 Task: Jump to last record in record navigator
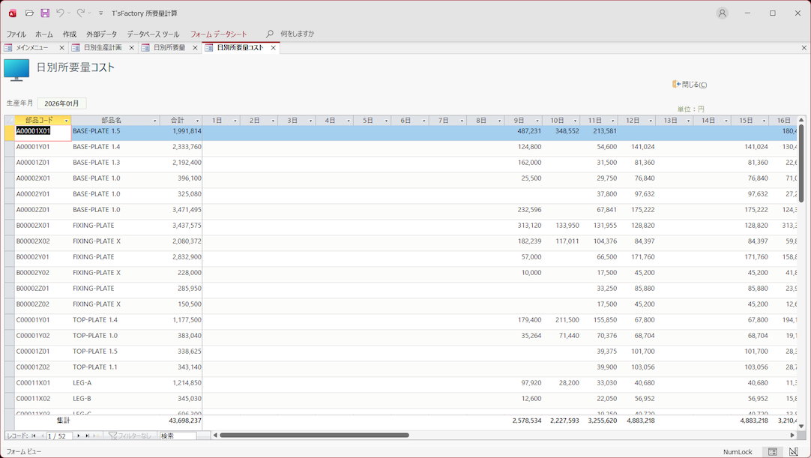[x=87, y=436]
